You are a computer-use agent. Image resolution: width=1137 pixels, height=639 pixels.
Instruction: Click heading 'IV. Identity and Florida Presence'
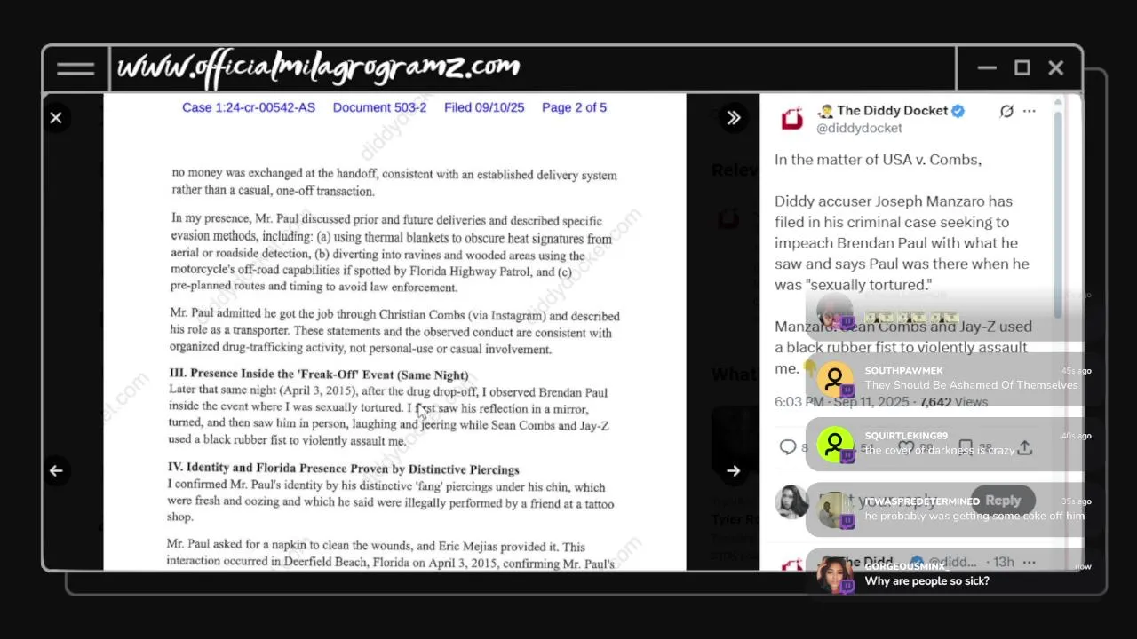point(344,469)
